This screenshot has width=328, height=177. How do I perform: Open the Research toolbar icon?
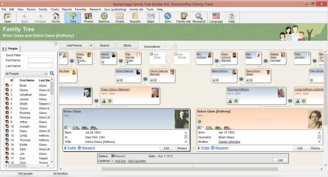[x=199, y=18]
